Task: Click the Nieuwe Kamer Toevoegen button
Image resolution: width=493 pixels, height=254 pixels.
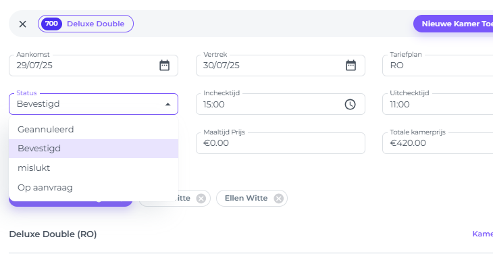Action: [x=453, y=24]
